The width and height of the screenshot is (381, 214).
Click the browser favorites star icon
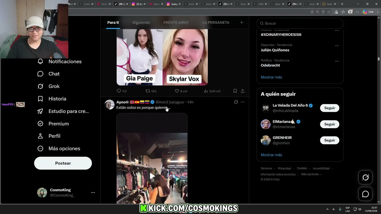pyautogui.click(x=329, y=12)
